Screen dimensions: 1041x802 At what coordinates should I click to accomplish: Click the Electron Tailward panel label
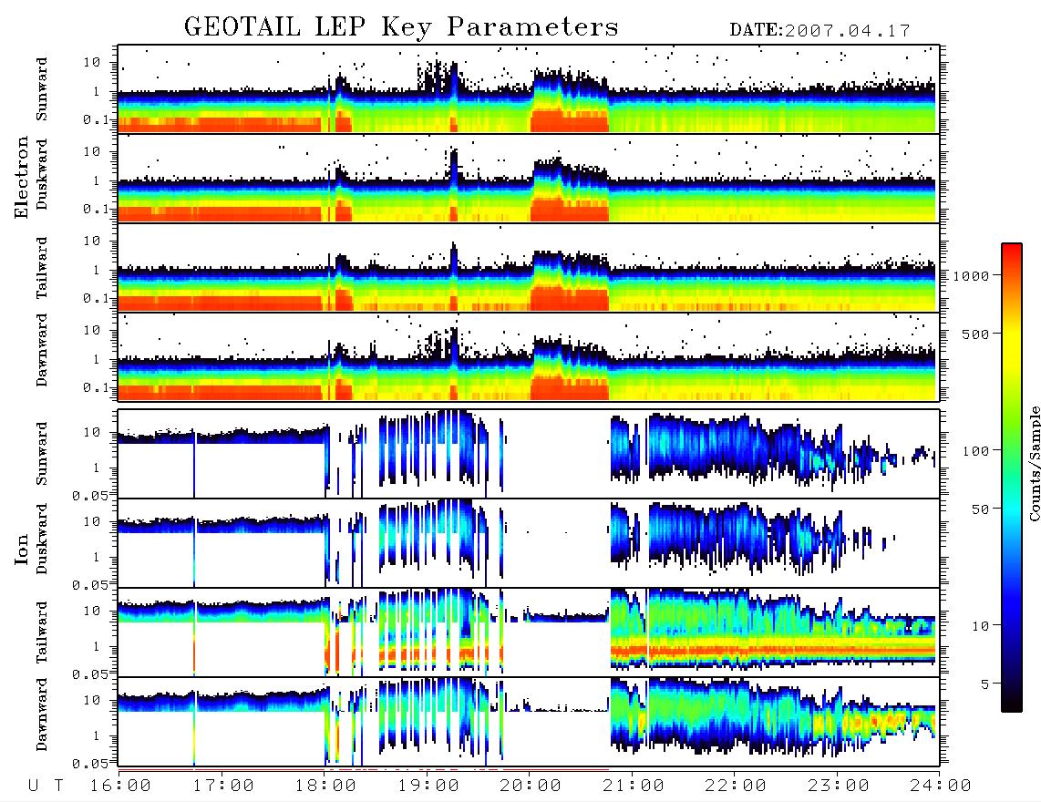(x=42, y=268)
